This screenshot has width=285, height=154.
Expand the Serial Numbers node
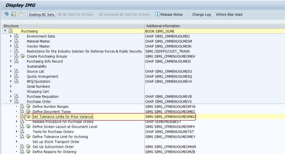pyautogui.click(x=11, y=86)
